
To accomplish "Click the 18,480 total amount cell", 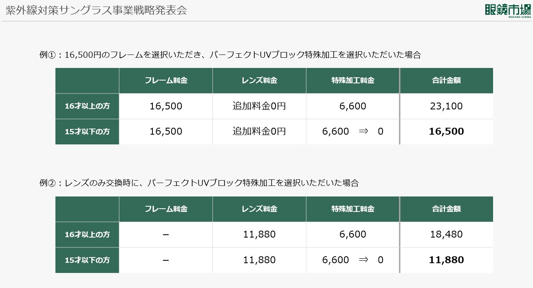I will tap(446, 234).
